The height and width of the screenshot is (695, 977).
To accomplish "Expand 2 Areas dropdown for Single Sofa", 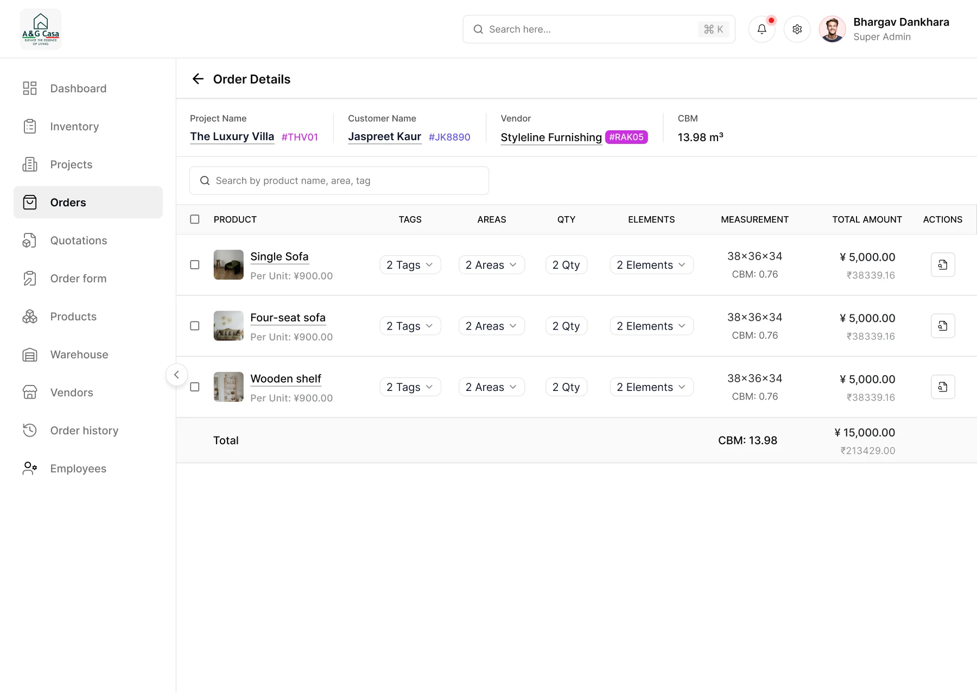I will (492, 265).
